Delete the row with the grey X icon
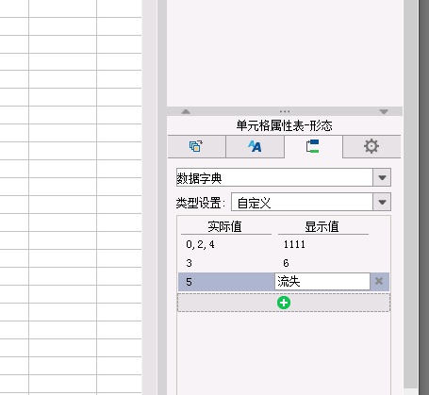Screen dimensions: 429x395 click(x=379, y=281)
